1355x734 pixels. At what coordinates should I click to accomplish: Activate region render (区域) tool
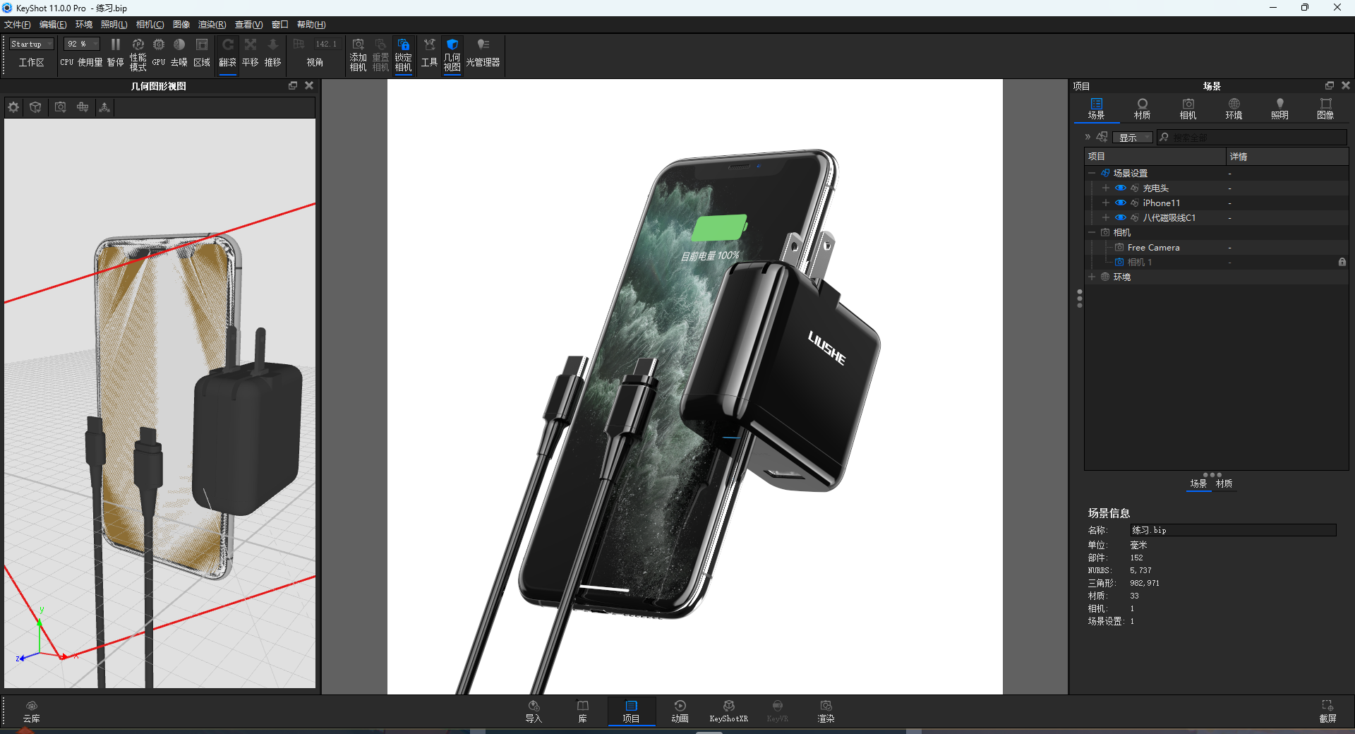(x=202, y=53)
